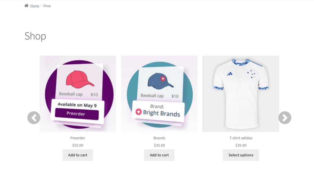
Task: Click the $35.00 price under T-shirt adidas
Action: coord(241,145)
